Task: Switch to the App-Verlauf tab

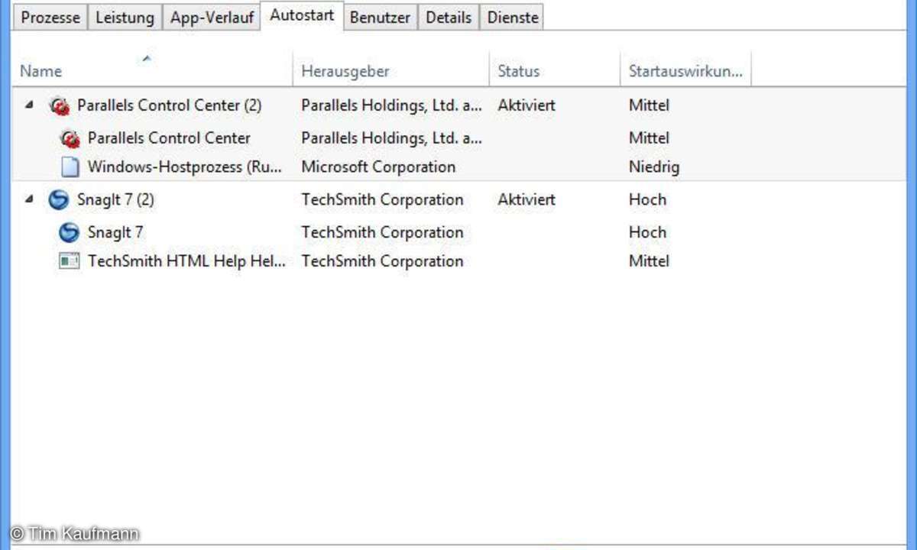Action: [x=212, y=18]
